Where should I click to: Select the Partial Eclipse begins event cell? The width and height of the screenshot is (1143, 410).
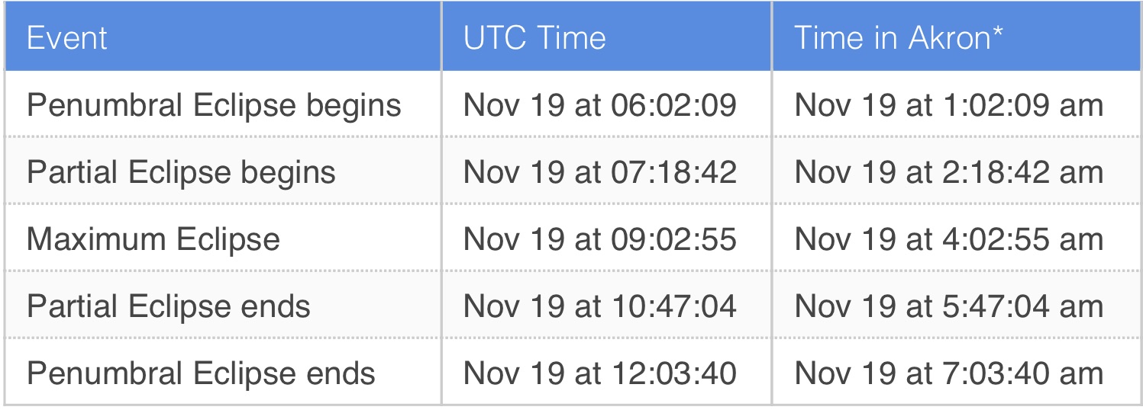(x=181, y=172)
